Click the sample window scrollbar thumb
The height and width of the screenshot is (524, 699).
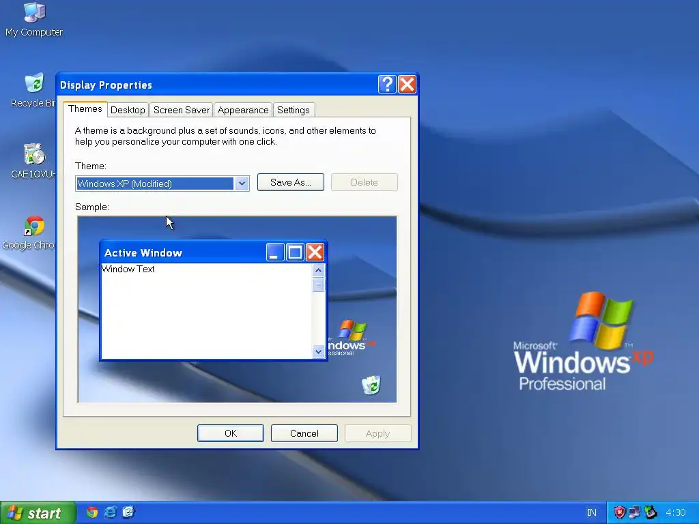click(x=318, y=285)
